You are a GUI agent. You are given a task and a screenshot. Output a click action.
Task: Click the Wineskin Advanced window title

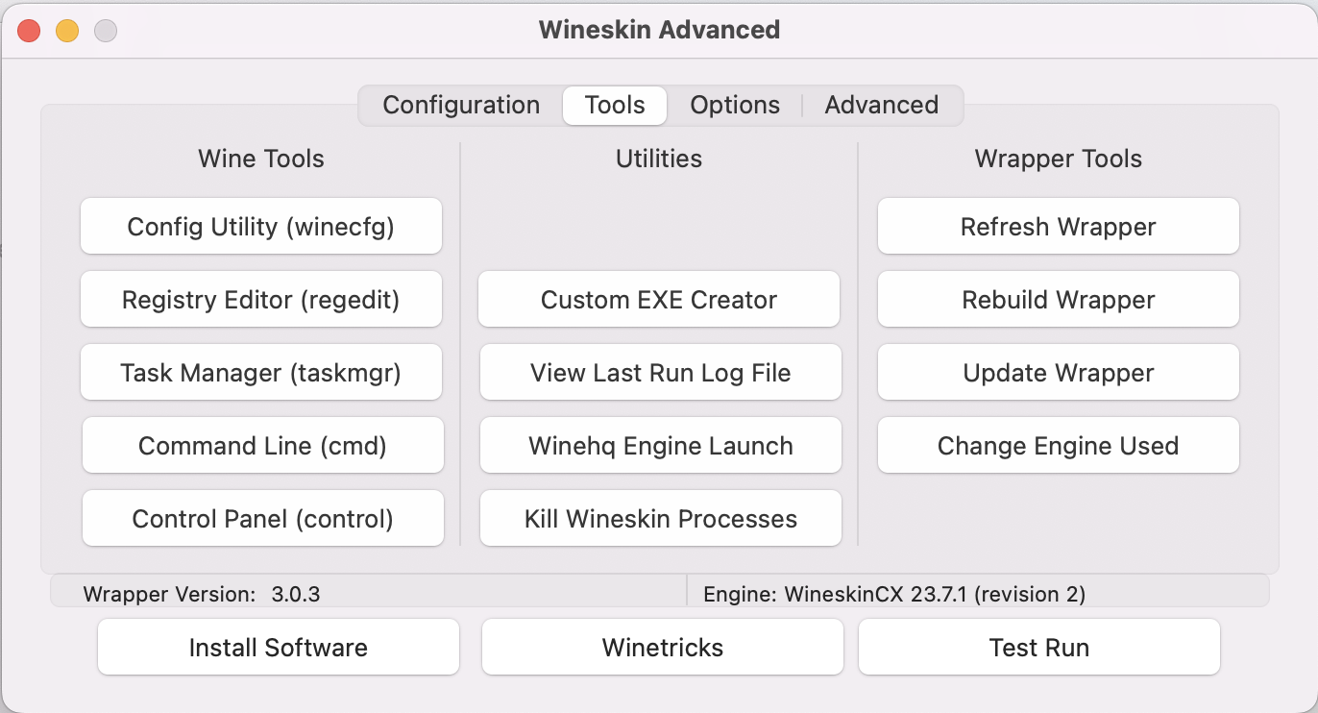pyautogui.click(x=659, y=30)
